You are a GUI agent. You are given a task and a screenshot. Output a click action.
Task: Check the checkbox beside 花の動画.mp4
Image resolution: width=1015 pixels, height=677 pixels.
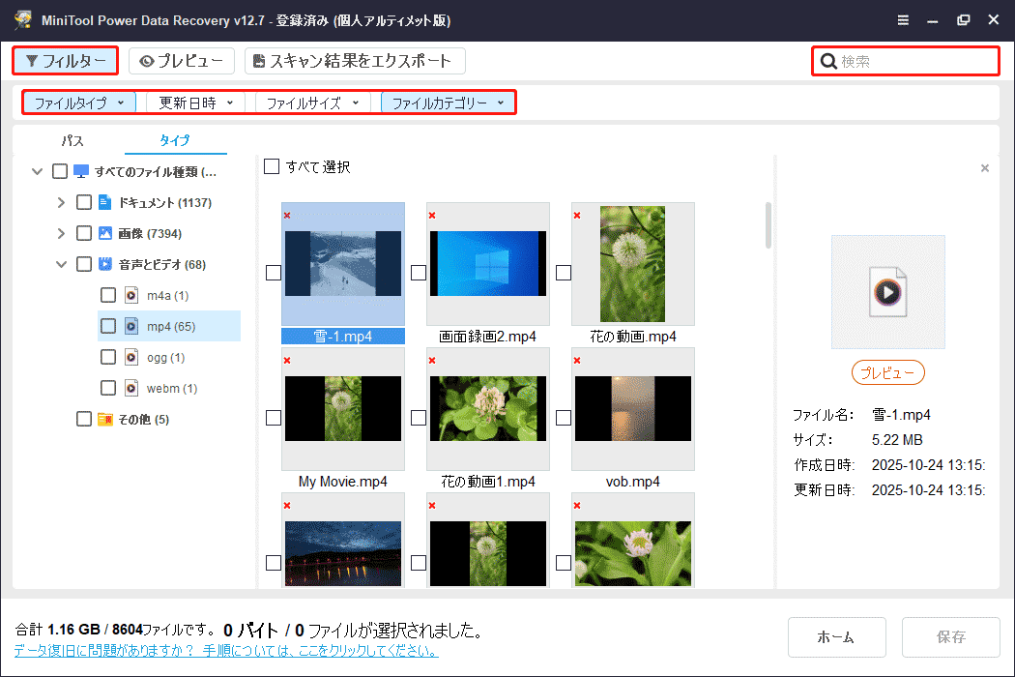tap(563, 272)
